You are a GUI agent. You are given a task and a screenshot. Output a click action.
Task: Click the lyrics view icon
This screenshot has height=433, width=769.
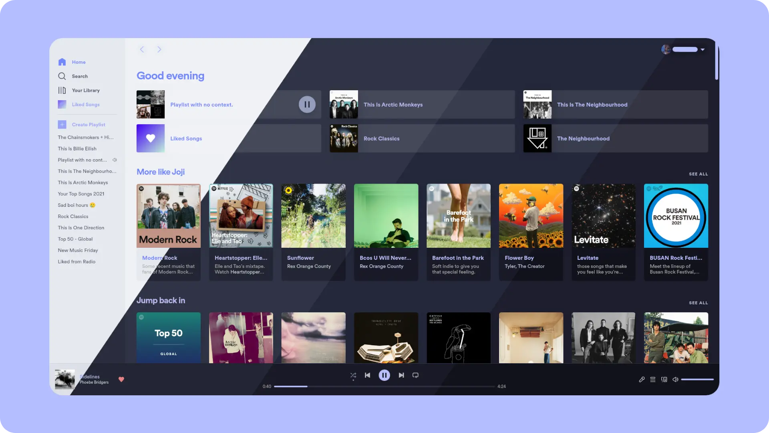click(641, 379)
